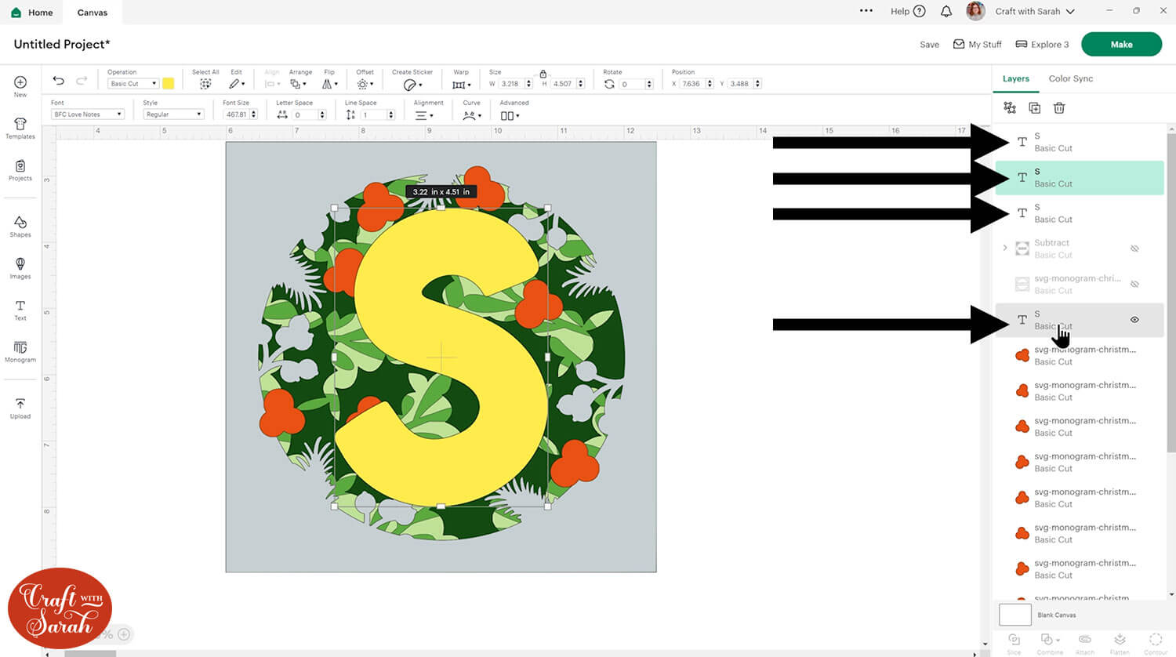Select the Text tool
Screen dimensions: 1176x657
20,310
